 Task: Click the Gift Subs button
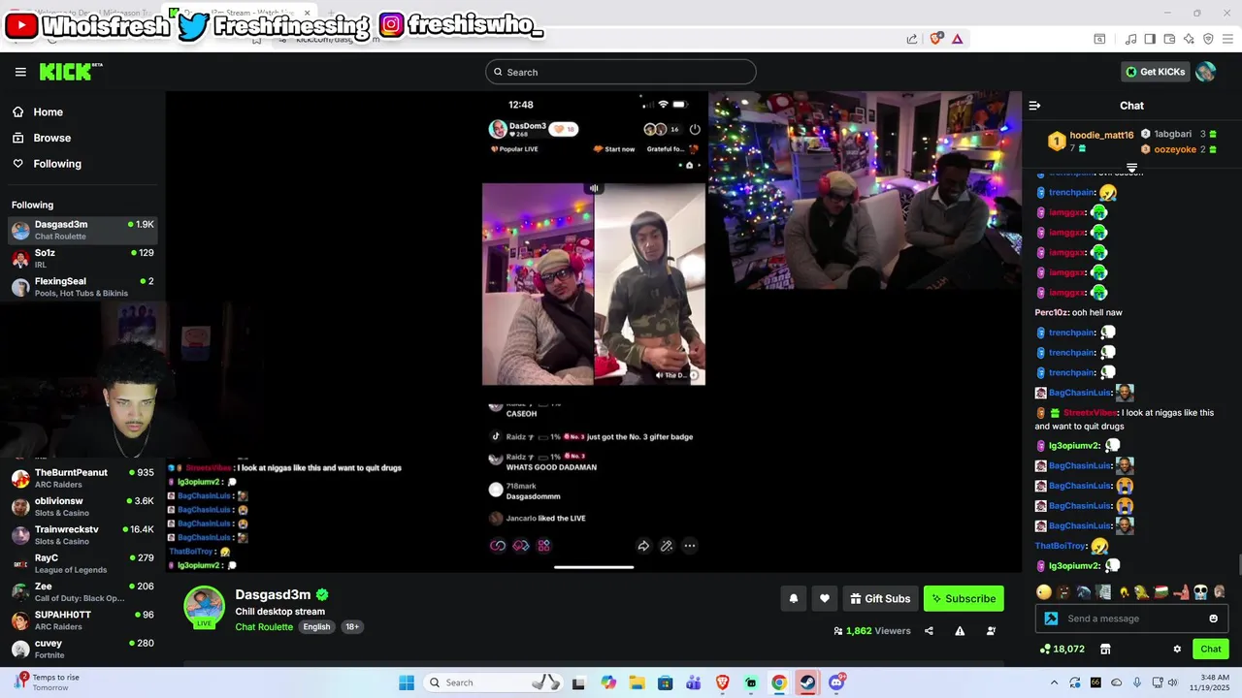click(x=880, y=598)
